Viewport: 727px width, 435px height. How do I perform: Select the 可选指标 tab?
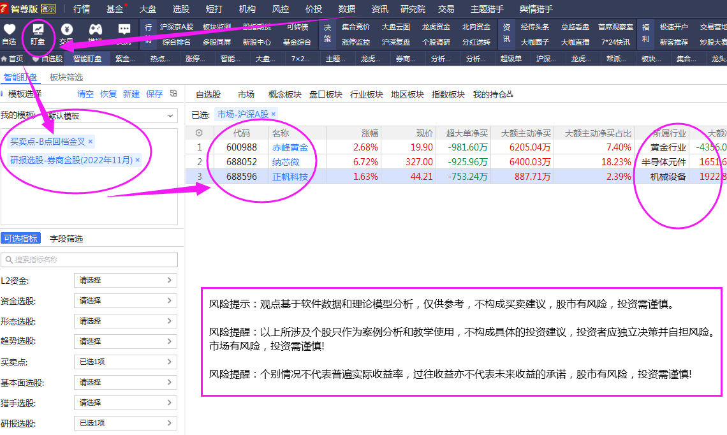click(21, 239)
